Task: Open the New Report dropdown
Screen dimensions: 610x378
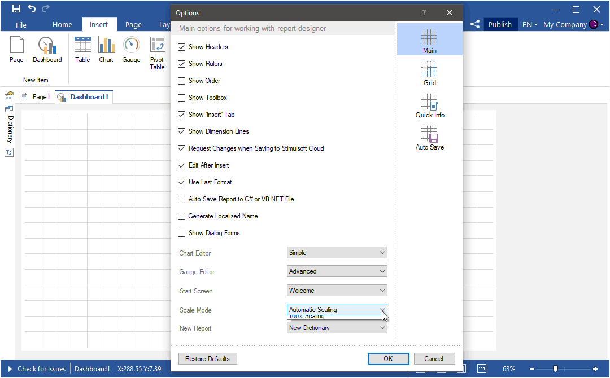Action: [337, 327]
